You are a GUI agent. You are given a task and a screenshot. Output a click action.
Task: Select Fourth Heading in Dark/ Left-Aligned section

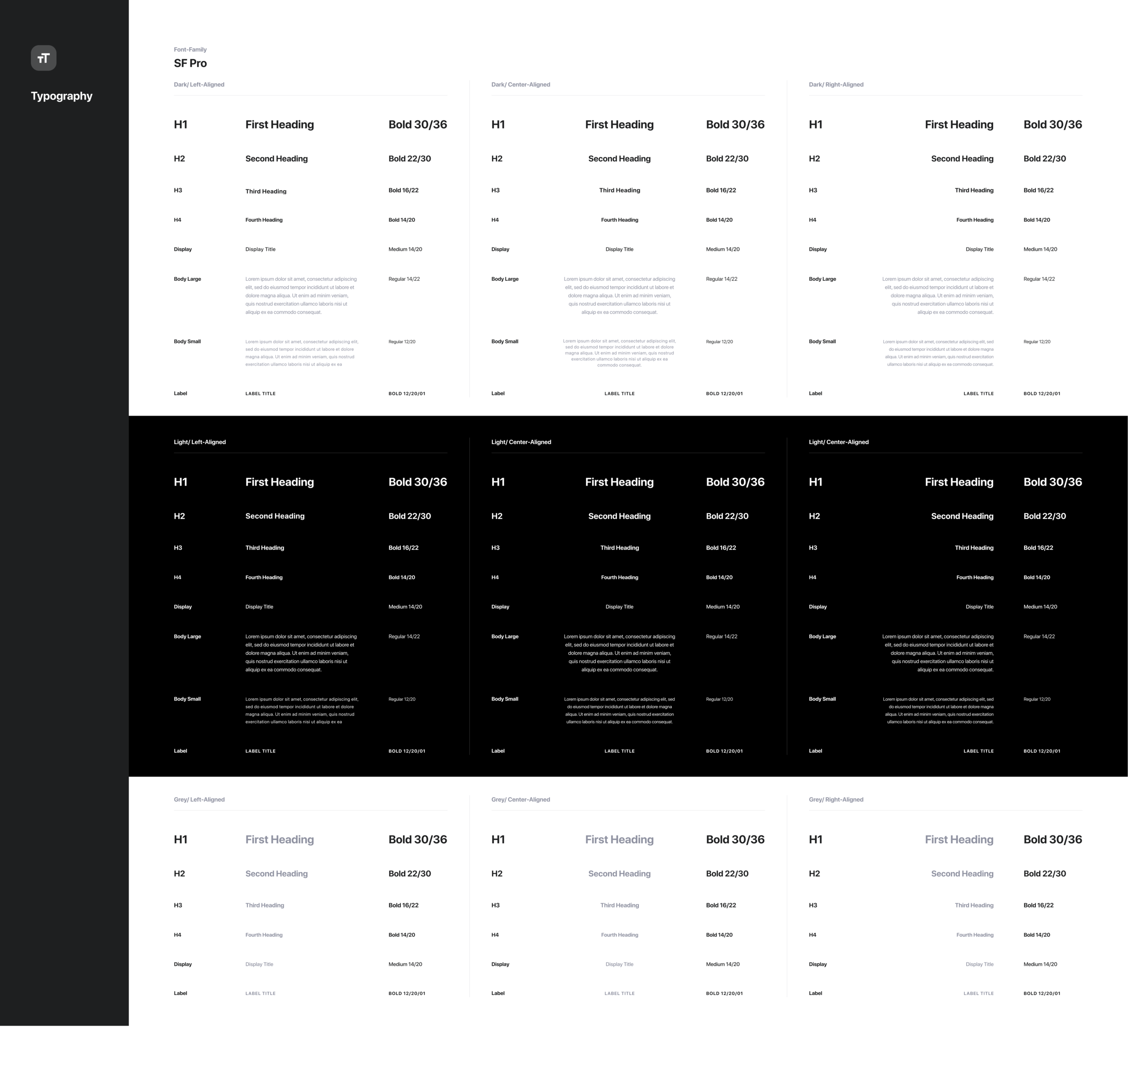[264, 220]
